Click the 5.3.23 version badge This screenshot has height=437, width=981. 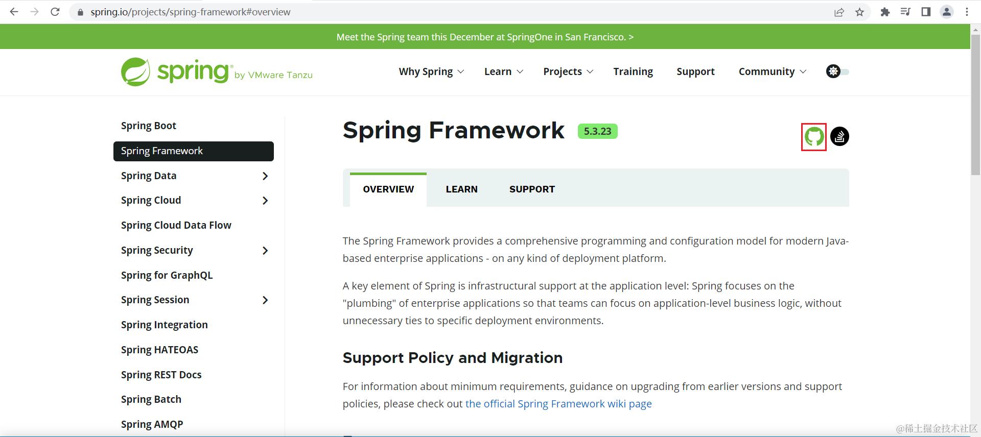tap(597, 131)
